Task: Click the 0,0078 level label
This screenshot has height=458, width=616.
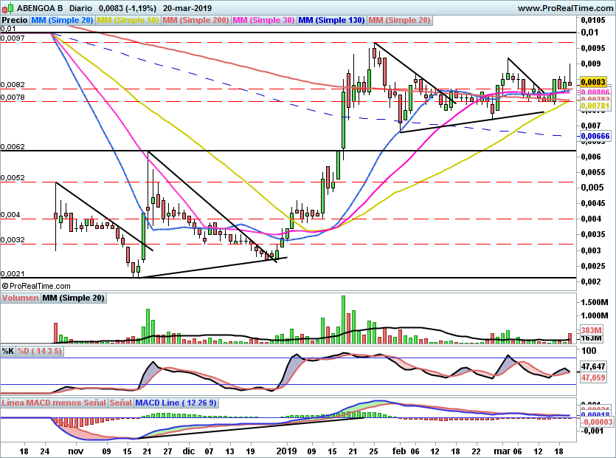Action: (13, 98)
